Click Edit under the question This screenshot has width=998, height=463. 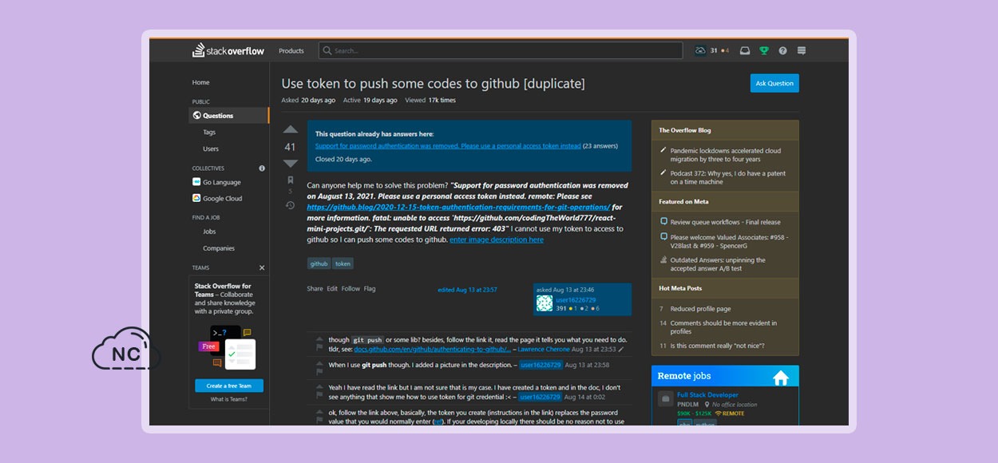pyautogui.click(x=332, y=289)
